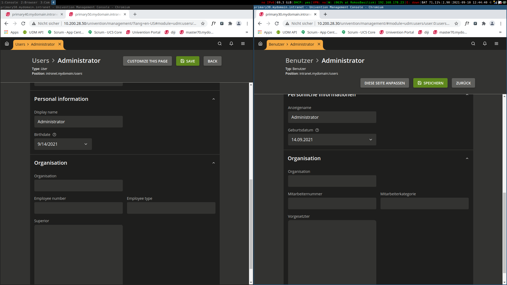Collapse Personal information section
The width and height of the screenshot is (507, 285).
(x=213, y=99)
